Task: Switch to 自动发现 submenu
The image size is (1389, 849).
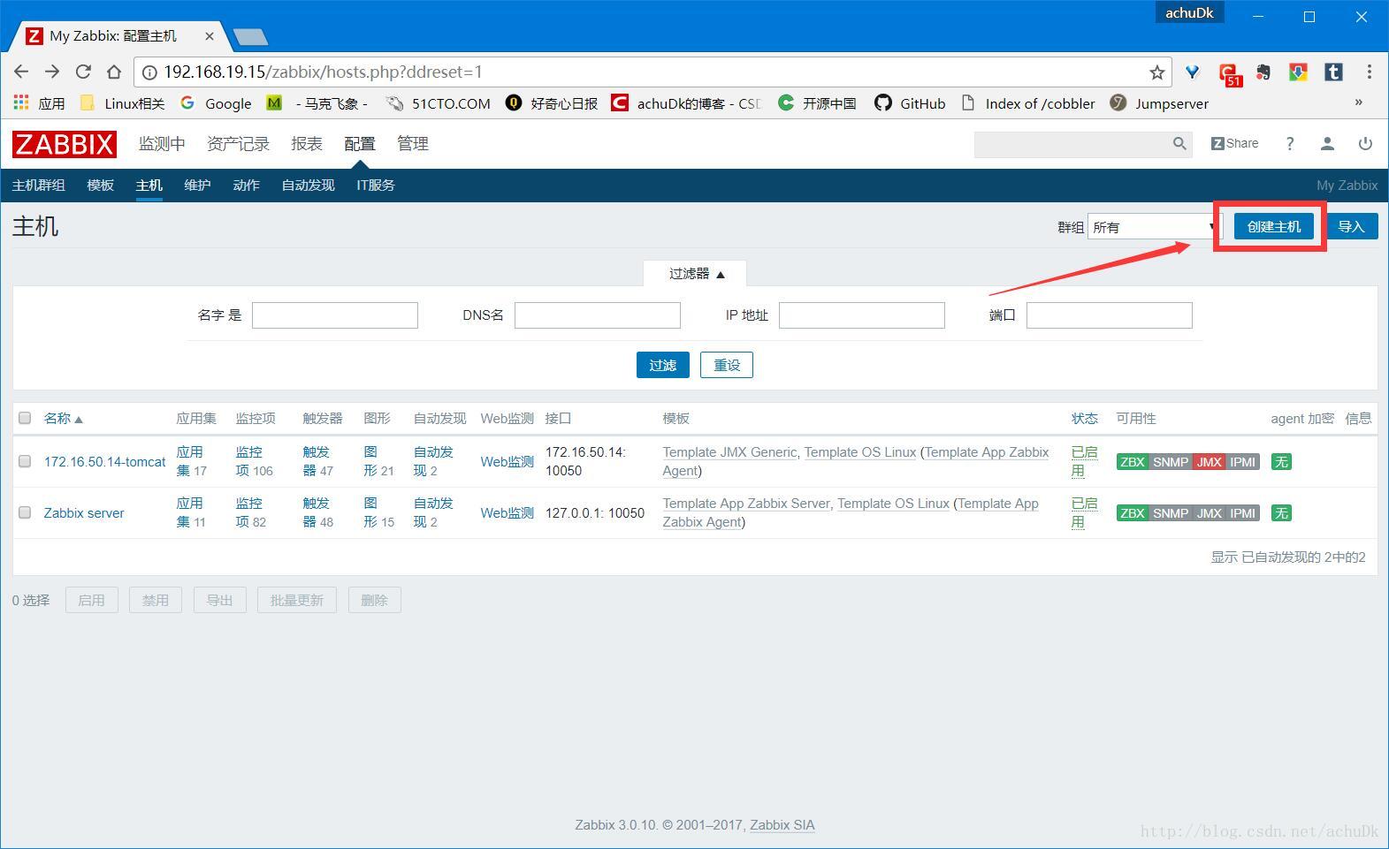Action: pyautogui.click(x=308, y=185)
